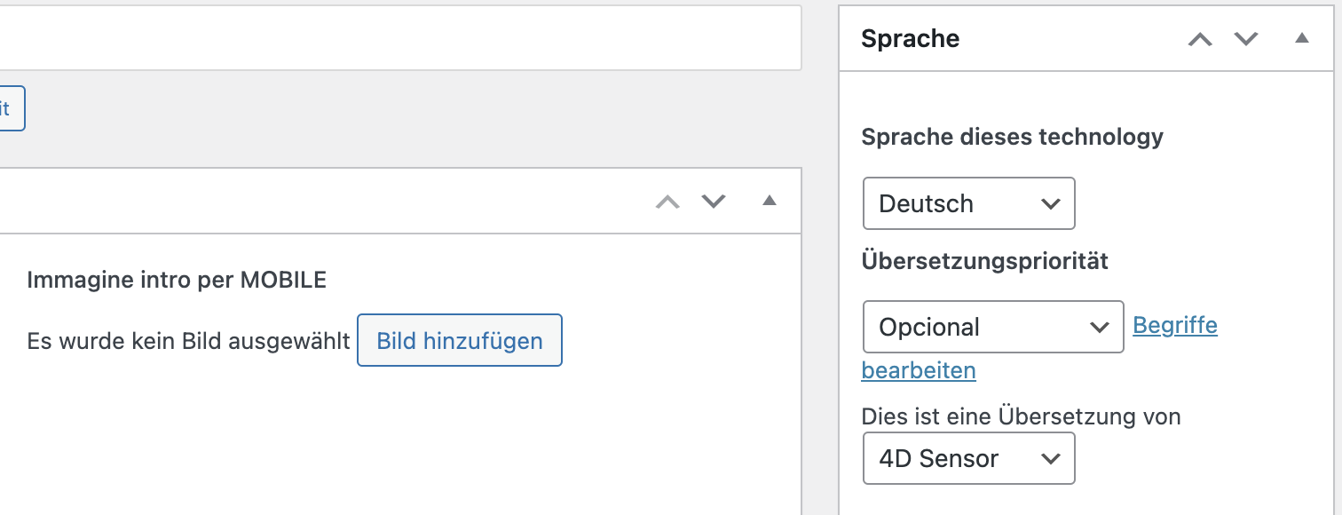Viewport: 1342px width, 515px height.
Task: Click the partially visible button at left edge
Action: [x=11, y=108]
